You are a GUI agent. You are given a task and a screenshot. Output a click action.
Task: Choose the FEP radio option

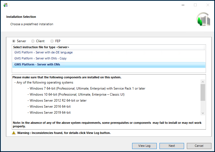pyautogui.click(x=52, y=41)
